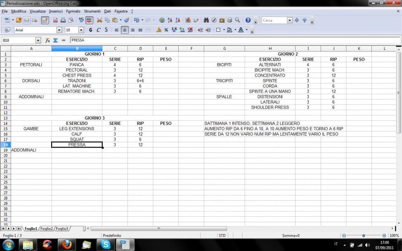402x251 pixels.
Task: Open Find & Replace binoculars icon
Action: pyautogui.click(x=206, y=20)
